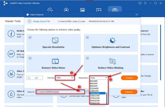Click the plus icon to change source file
This screenshot has width=165, height=107.
pyautogui.click(x=29, y=21)
